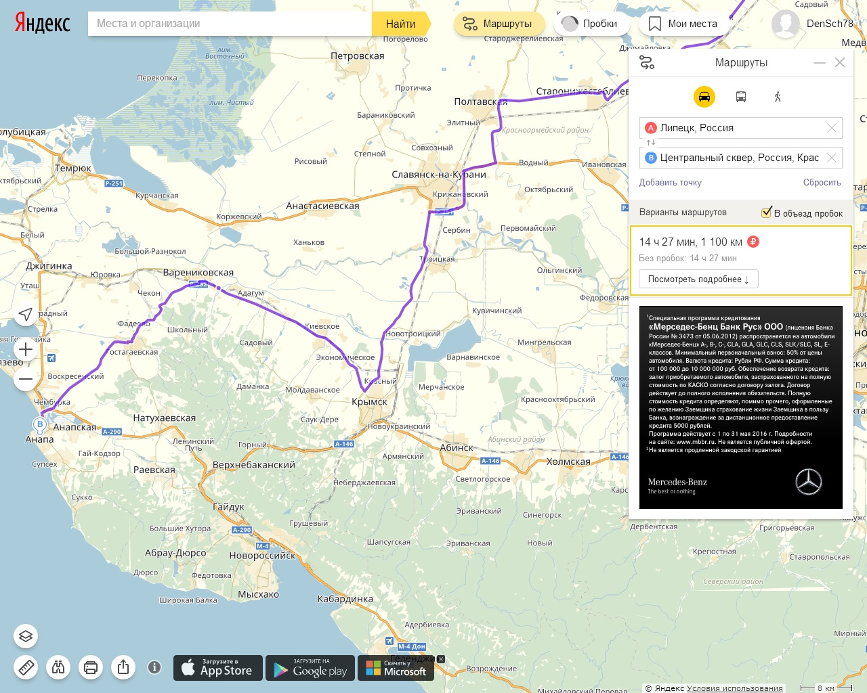Toggle the Пробки traffic layer button
The image size is (867, 693).
pyautogui.click(x=591, y=24)
